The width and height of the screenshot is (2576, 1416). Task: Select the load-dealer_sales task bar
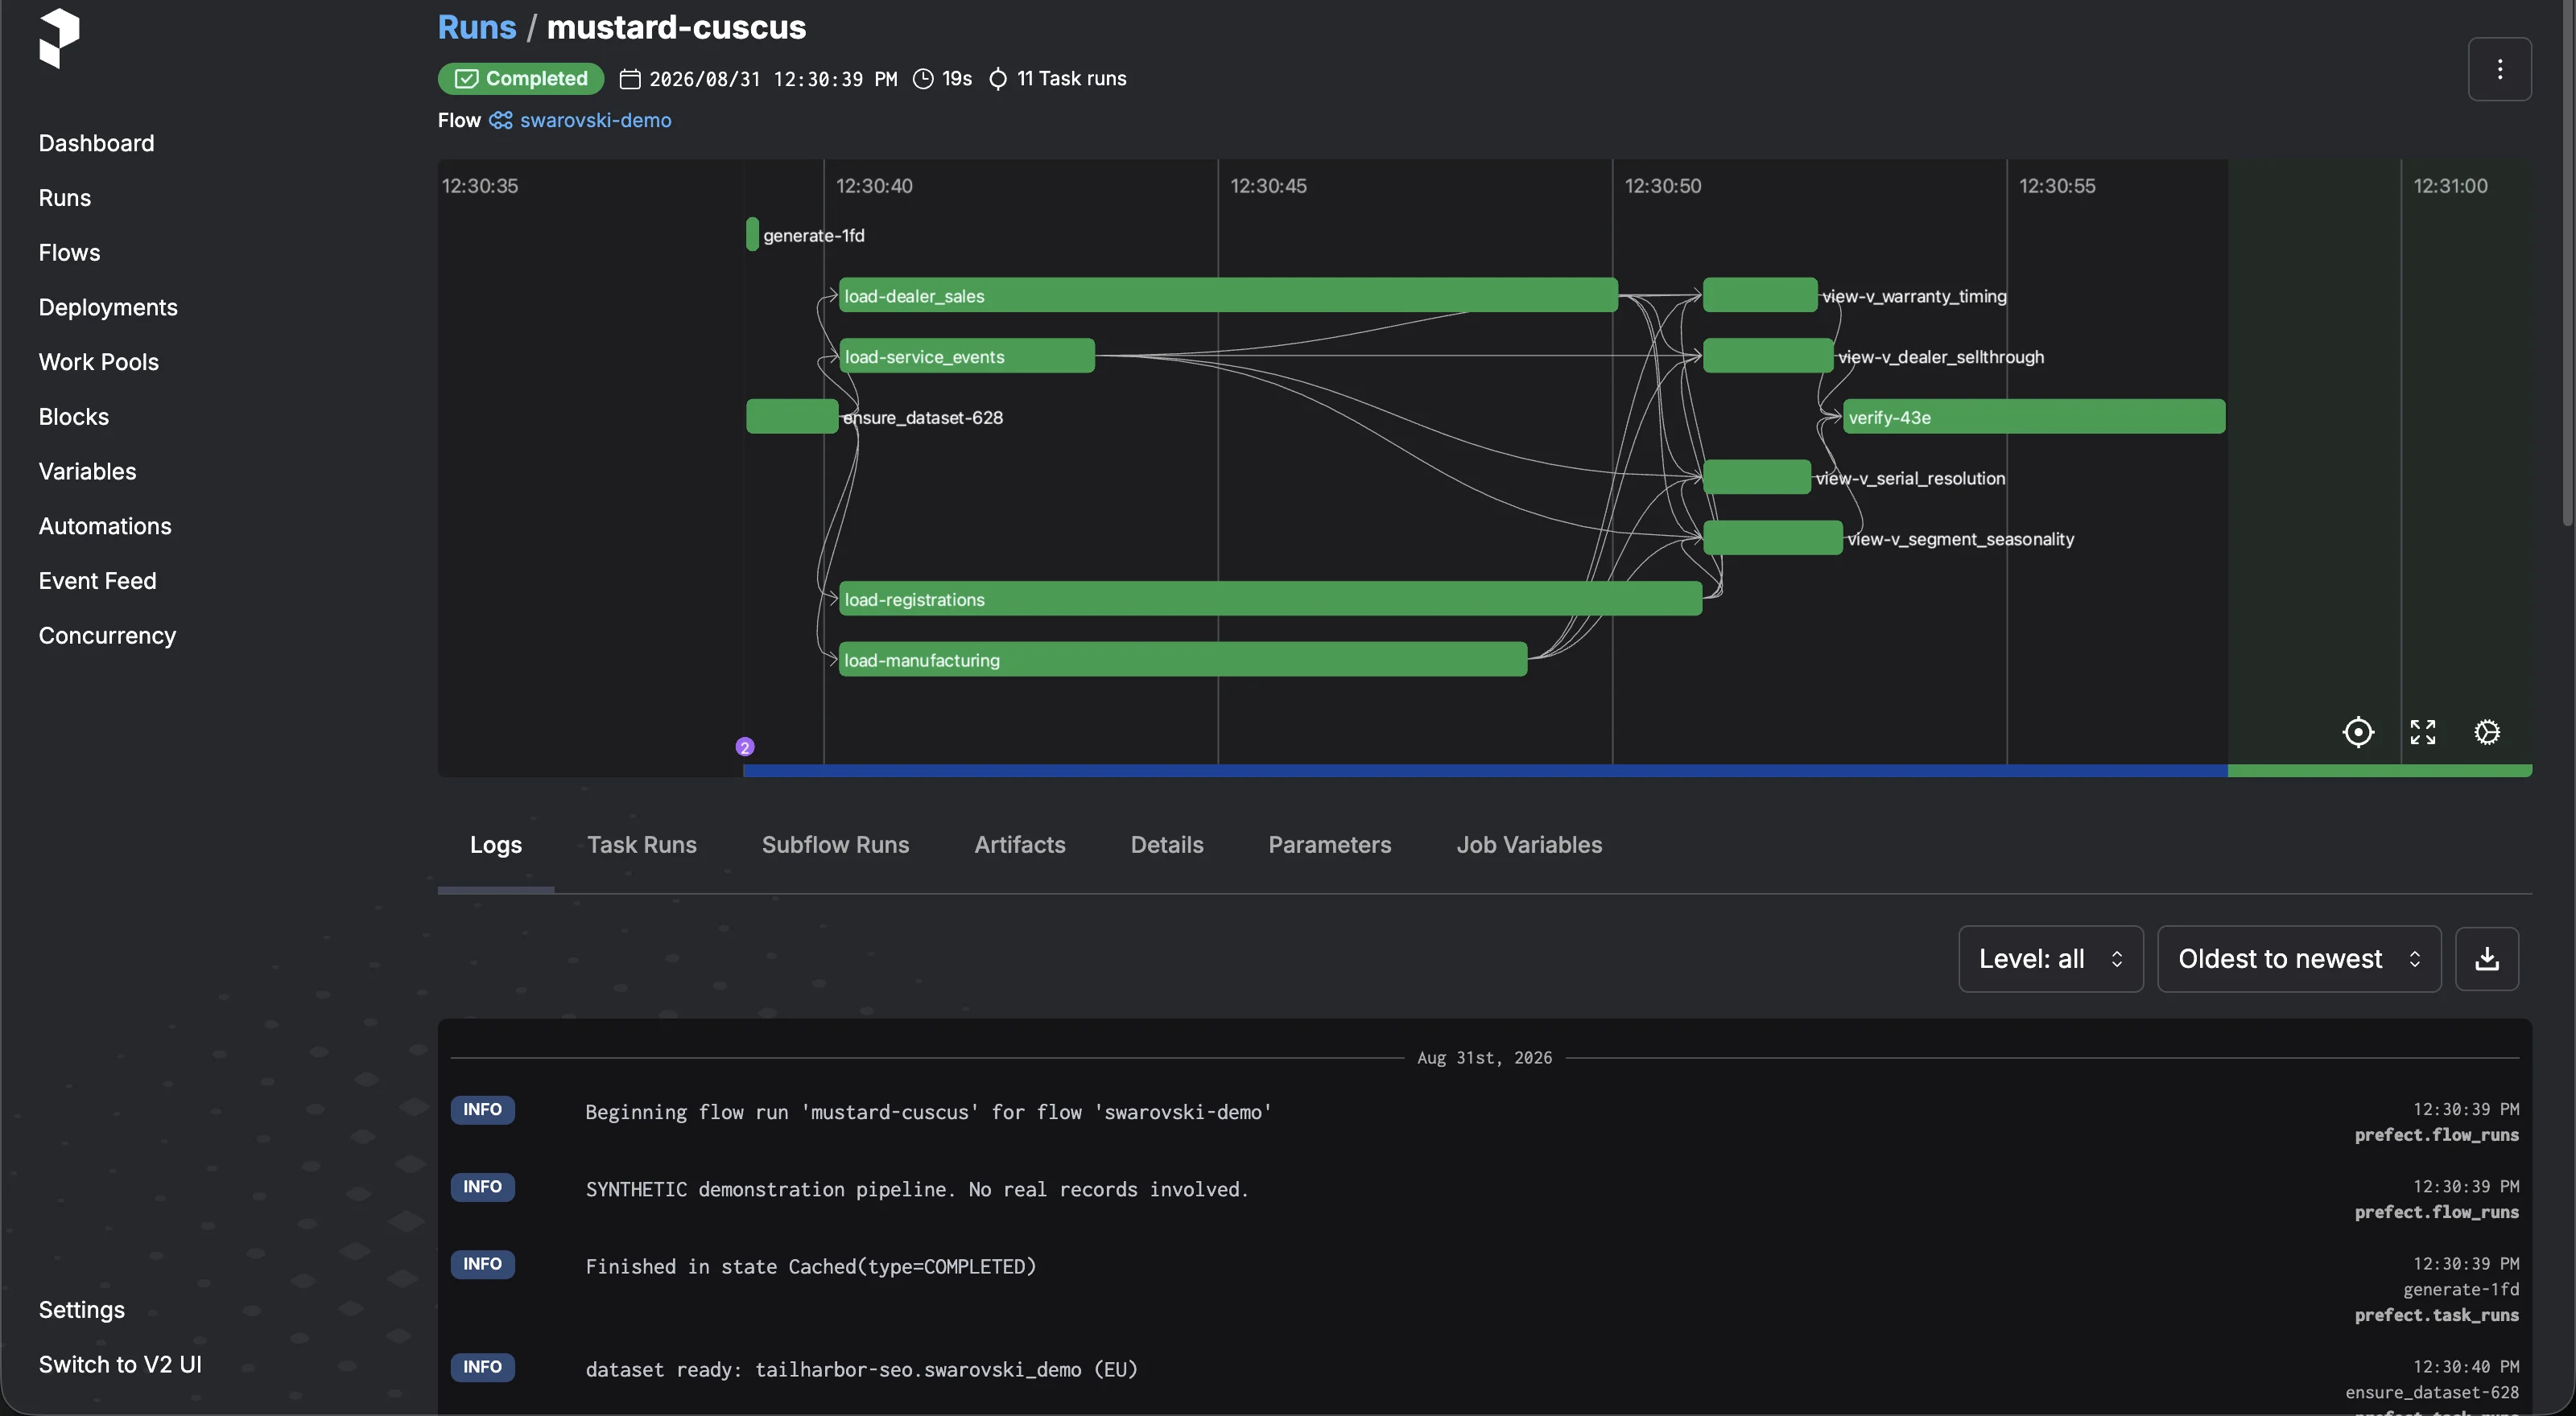click(x=1228, y=296)
